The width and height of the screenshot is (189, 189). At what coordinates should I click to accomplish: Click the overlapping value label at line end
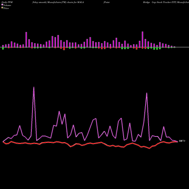182,141
